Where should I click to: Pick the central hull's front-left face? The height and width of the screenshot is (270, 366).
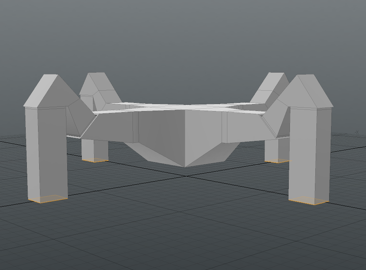[162, 135]
